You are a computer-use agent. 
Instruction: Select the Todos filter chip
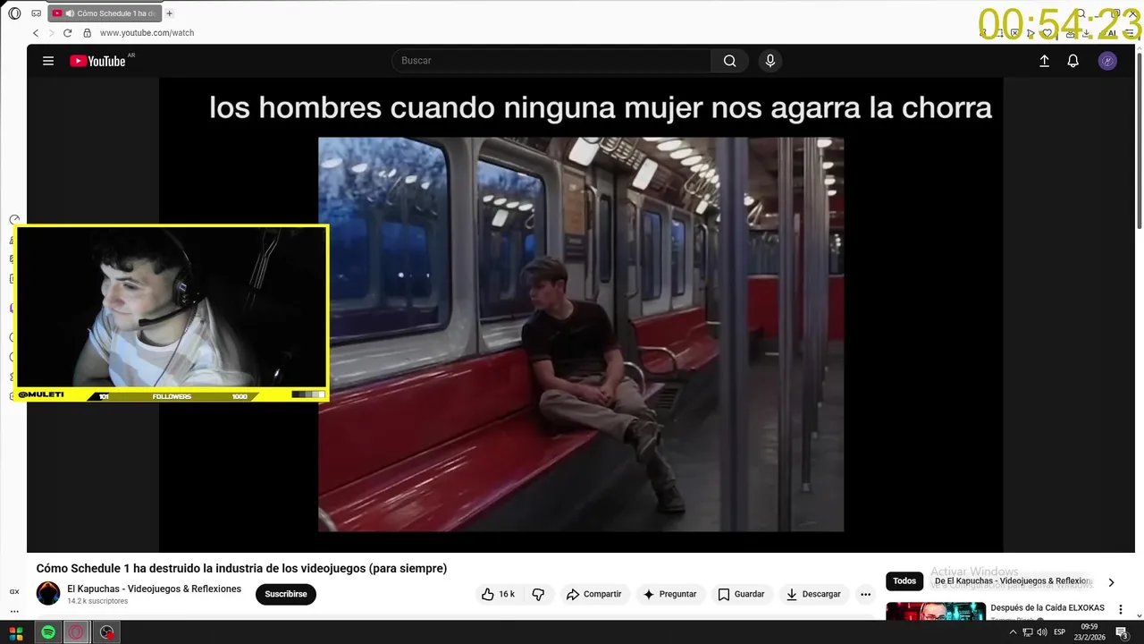click(x=904, y=581)
